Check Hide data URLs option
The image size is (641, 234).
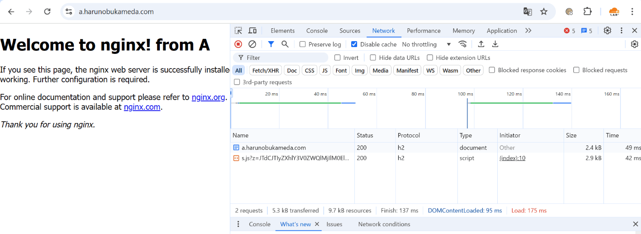[x=373, y=58]
